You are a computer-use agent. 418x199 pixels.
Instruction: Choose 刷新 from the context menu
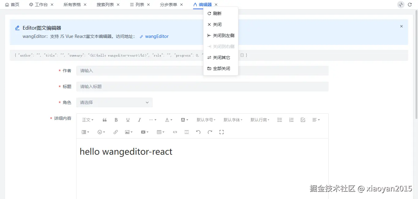(x=221, y=13)
